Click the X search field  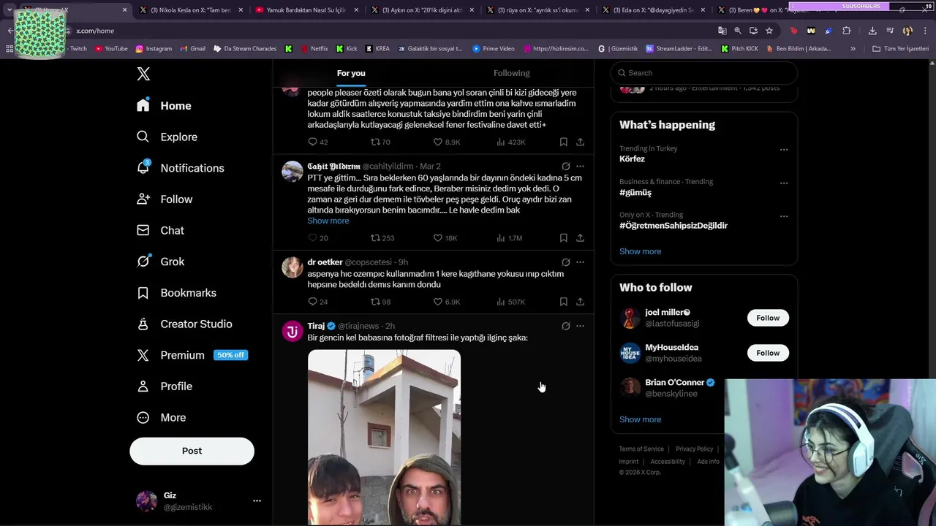(704, 73)
